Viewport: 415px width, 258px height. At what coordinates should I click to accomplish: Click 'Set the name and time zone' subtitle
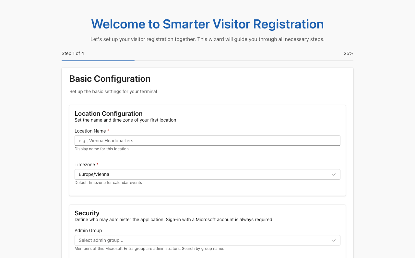(125, 120)
